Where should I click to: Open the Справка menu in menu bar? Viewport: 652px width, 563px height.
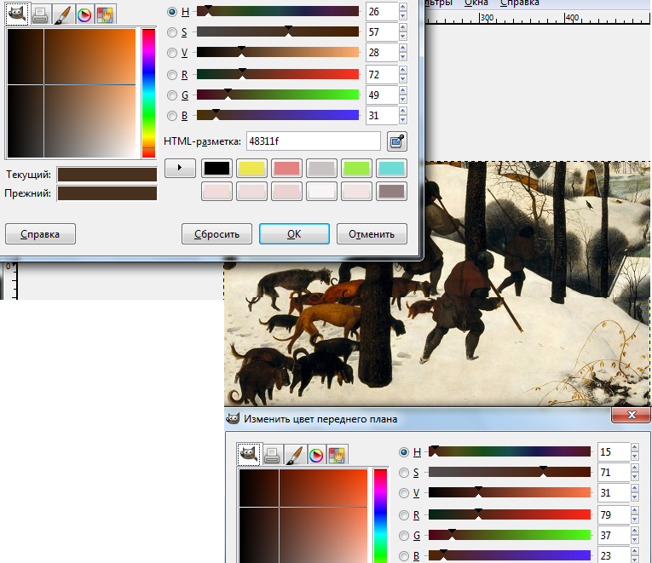520,3
